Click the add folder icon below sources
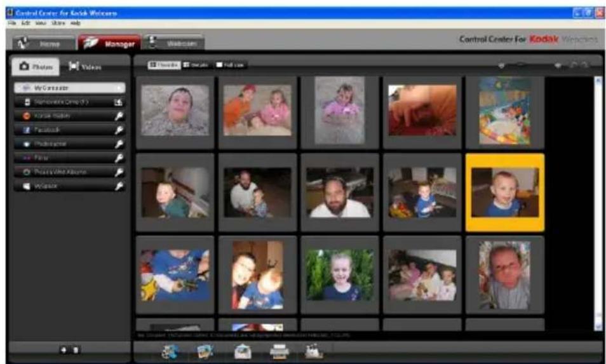The width and height of the screenshot is (606, 364). click(x=64, y=350)
